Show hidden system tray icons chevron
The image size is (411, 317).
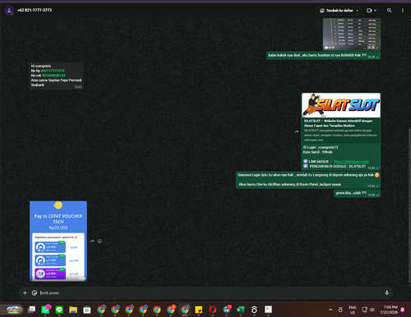coord(330,310)
